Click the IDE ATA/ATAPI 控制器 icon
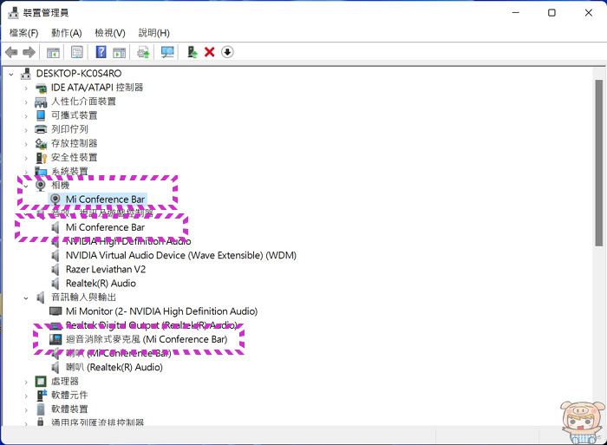This screenshot has height=445, width=607. [41, 88]
